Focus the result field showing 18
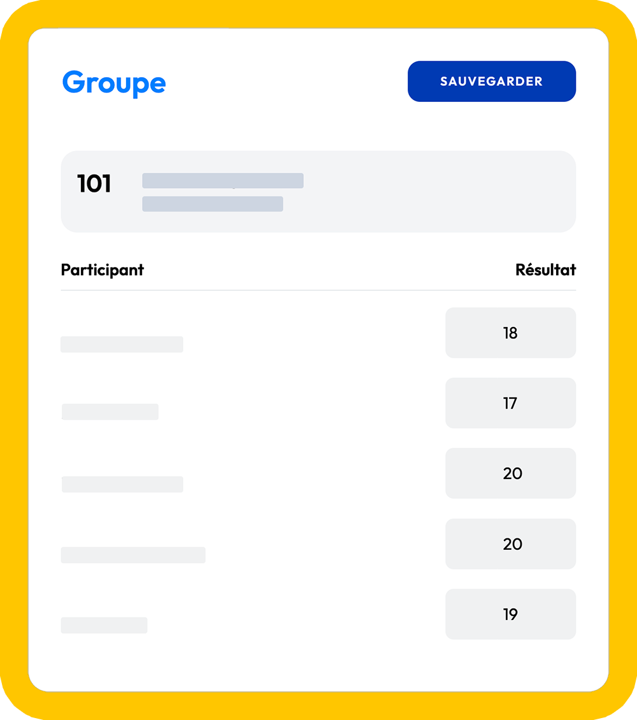Image resolution: width=637 pixels, height=720 pixels. click(x=510, y=333)
